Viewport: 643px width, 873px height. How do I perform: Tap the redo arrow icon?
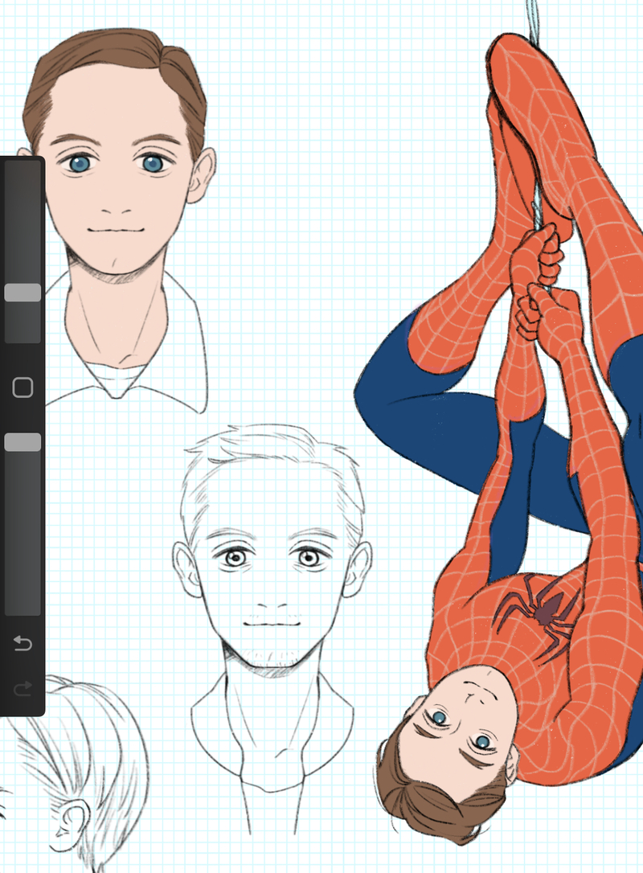pos(23,689)
